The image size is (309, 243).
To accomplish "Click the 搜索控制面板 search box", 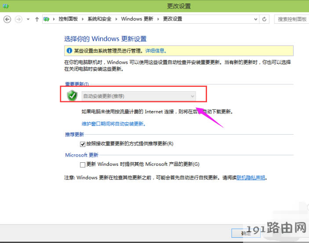I will (292, 19).
